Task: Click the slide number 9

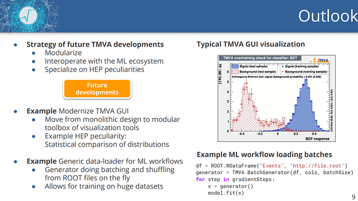Action: click(x=353, y=197)
